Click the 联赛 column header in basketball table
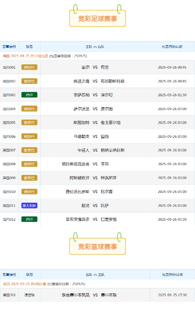 (x=30, y=274)
